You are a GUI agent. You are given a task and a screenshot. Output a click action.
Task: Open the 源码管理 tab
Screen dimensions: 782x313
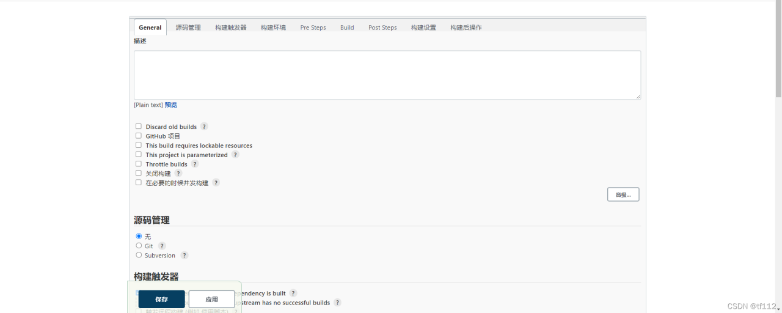click(188, 28)
